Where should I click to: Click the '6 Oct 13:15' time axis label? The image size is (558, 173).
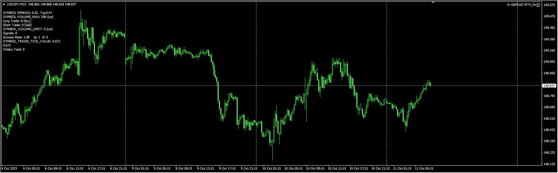tap(75, 168)
